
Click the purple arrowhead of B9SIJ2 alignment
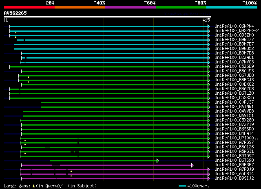(x=209, y=179)
